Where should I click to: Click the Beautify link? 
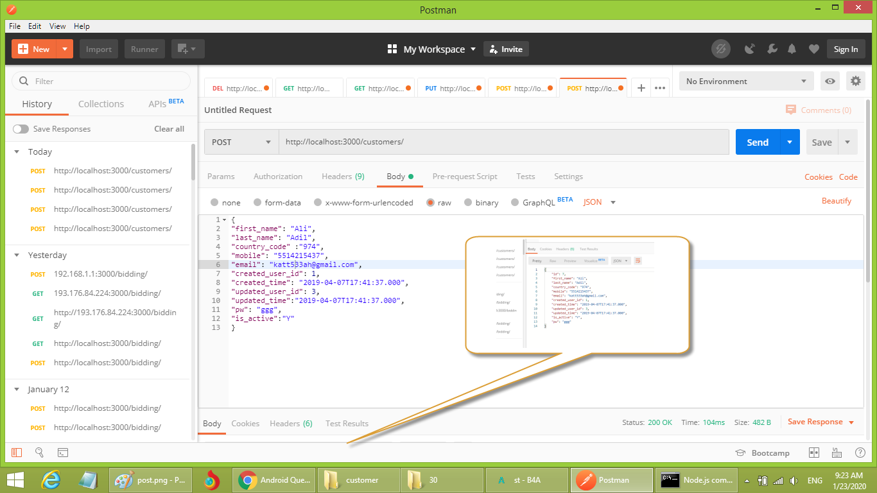pos(837,201)
